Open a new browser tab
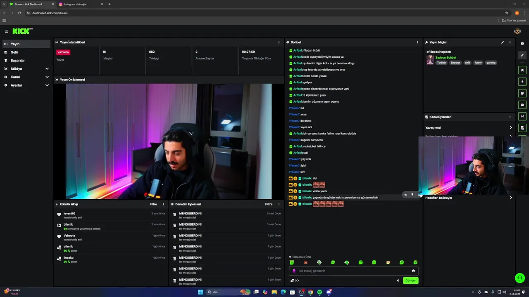 (110, 4)
